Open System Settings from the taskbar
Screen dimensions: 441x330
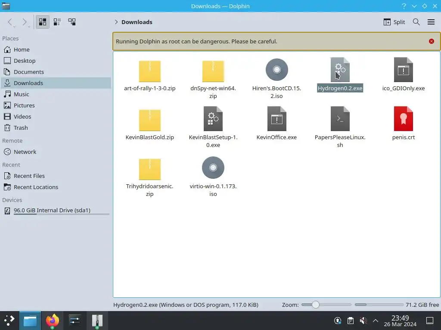75,321
